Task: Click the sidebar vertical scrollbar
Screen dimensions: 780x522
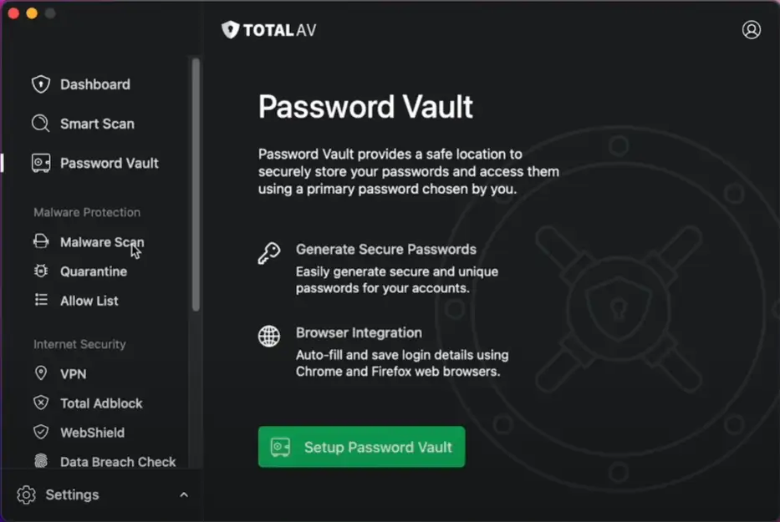Action: pos(196,184)
